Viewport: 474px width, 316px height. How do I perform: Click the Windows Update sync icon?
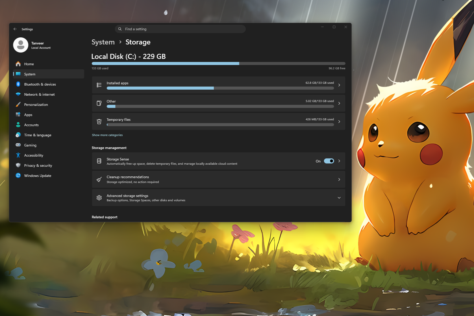(18, 176)
